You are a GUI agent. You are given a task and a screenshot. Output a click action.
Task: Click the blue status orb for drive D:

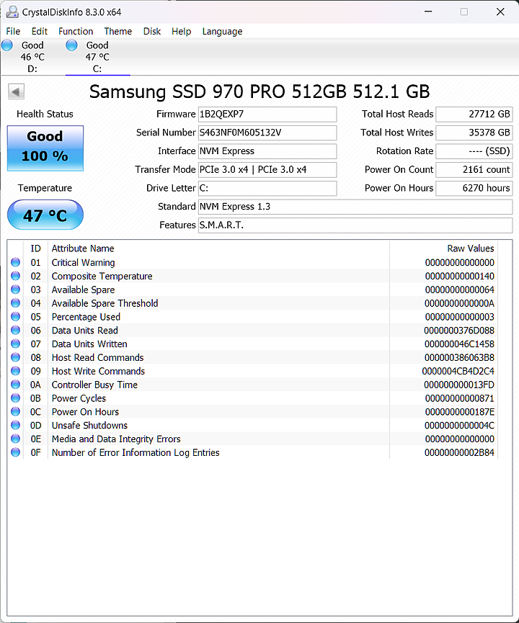(7, 45)
